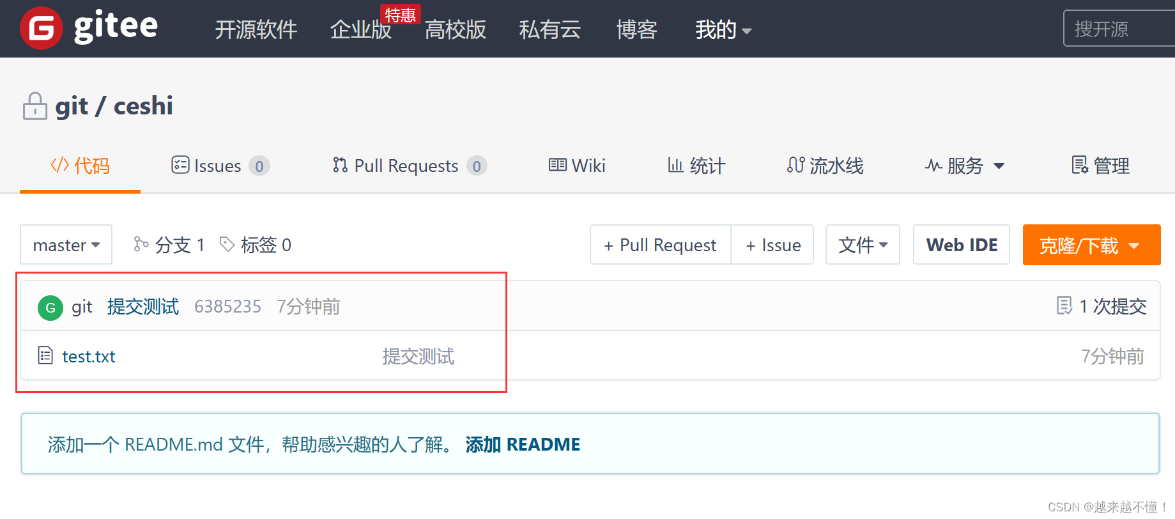The height and width of the screenshot is (519, 1175).
Task: Open 私有云 in the top navigation
Action: click(549, 29)
